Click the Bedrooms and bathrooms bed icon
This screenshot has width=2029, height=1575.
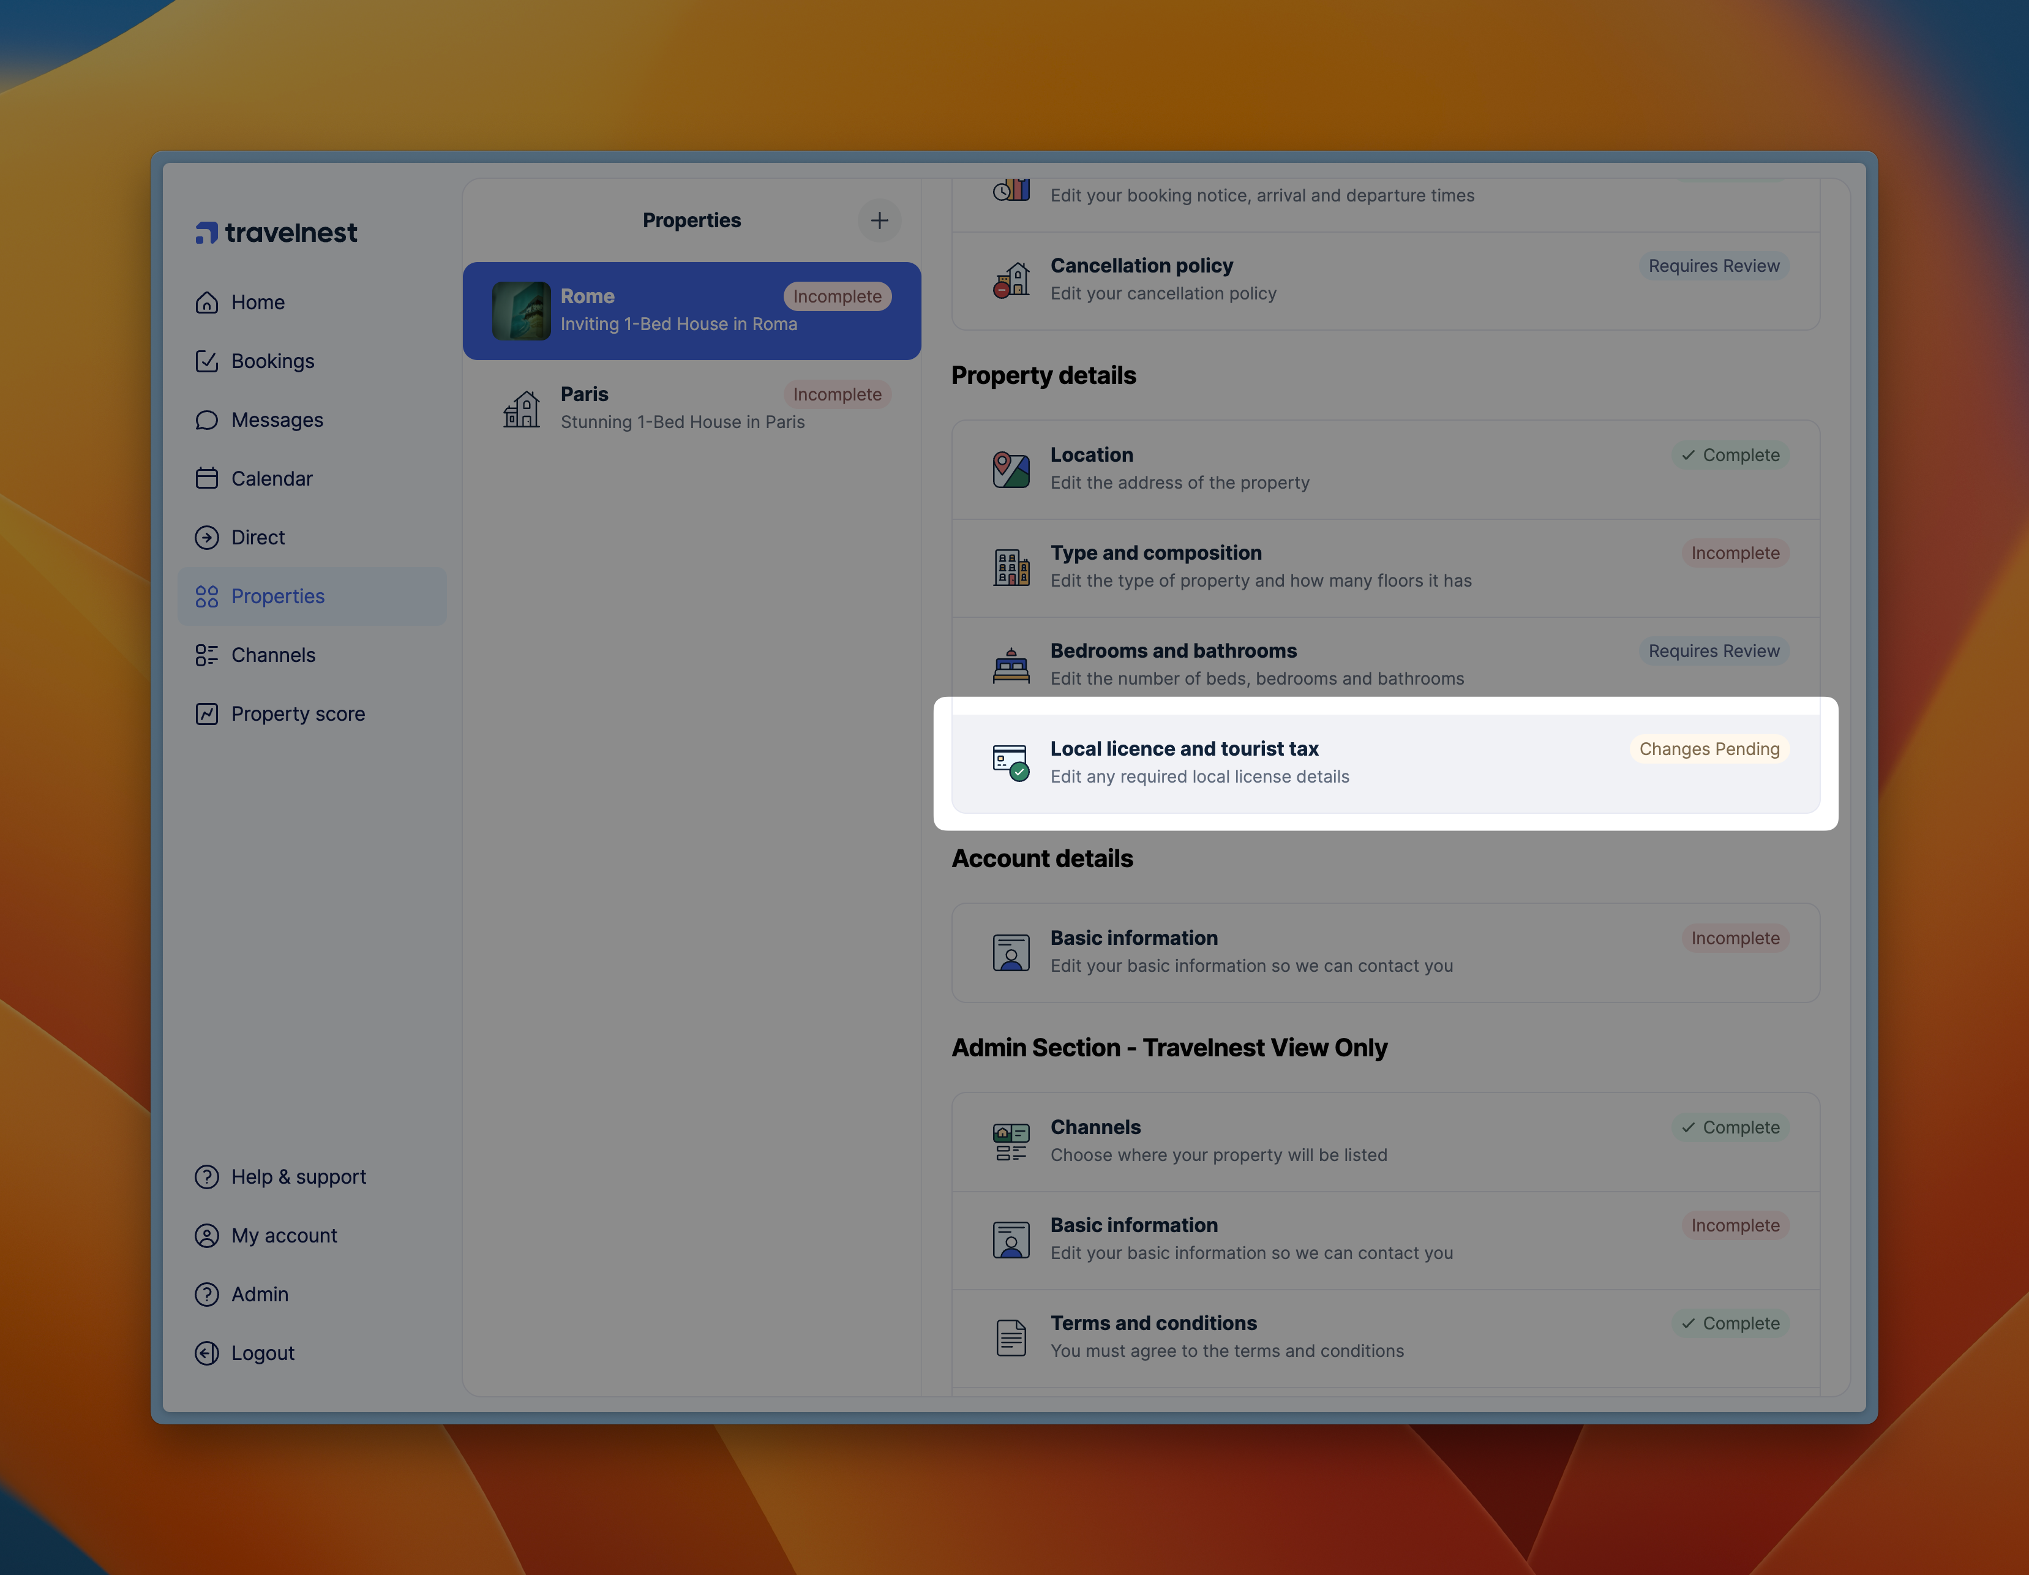(x=1011, y=665)
